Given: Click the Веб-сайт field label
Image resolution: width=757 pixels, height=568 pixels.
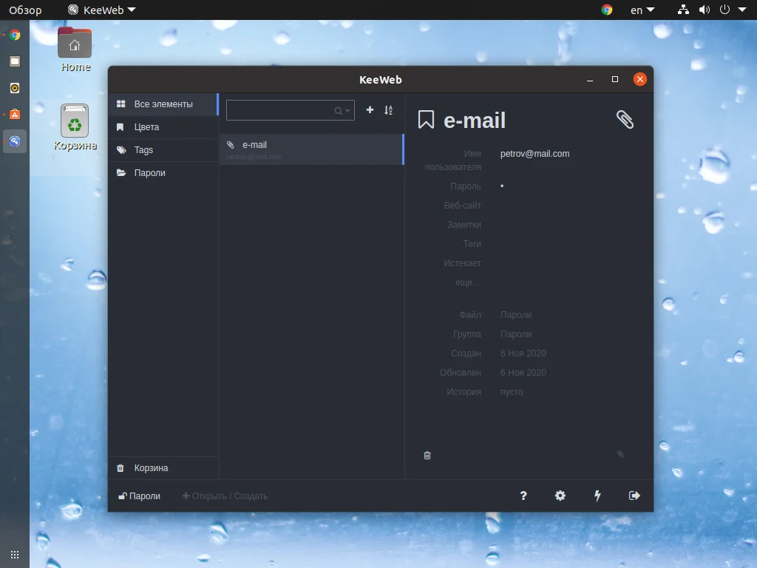Looking at the screenshot, I should coord(463,206).
